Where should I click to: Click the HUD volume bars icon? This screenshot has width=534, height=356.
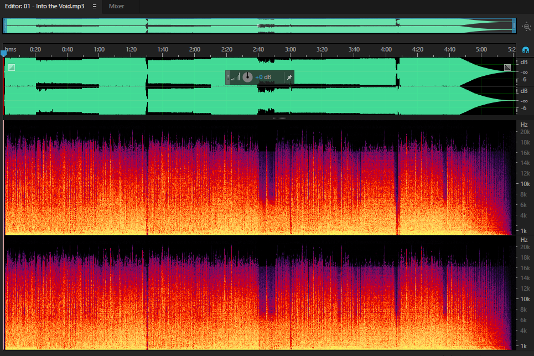[235, 78]
